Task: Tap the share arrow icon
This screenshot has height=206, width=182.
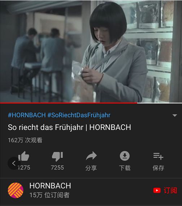Action: [x=91, y=156]
